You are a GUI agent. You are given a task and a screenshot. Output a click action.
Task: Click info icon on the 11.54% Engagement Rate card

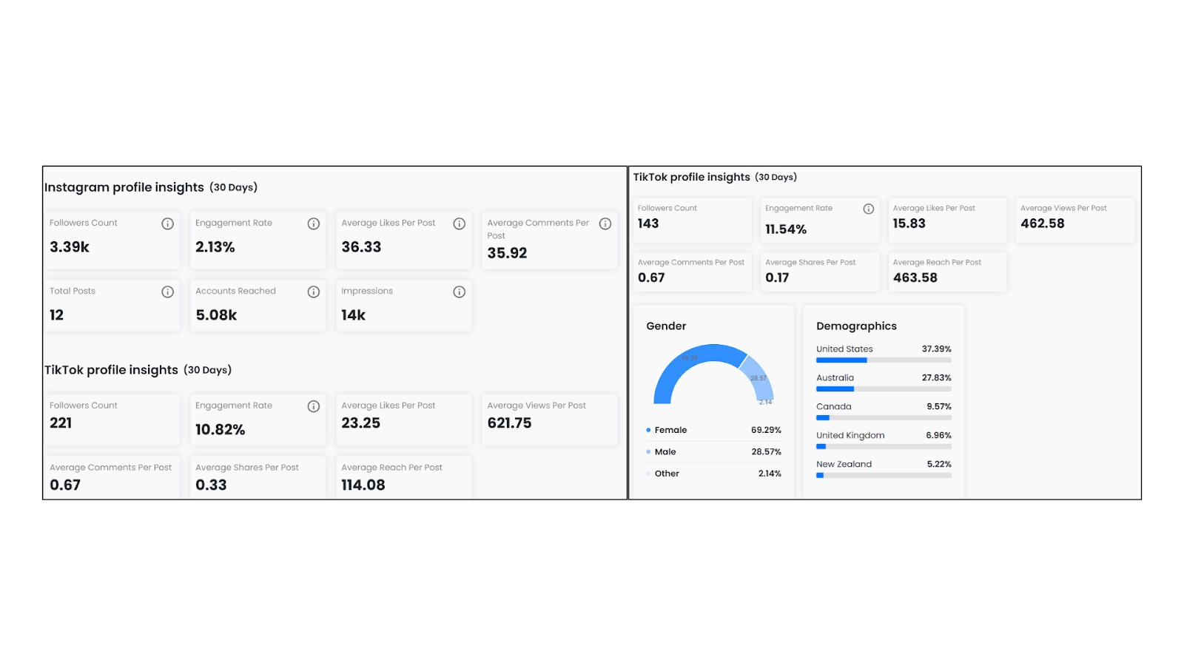point(869,209)
